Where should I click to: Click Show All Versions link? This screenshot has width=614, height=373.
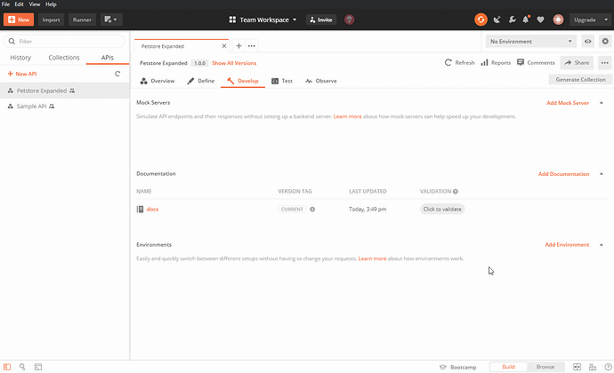[234, 63]
